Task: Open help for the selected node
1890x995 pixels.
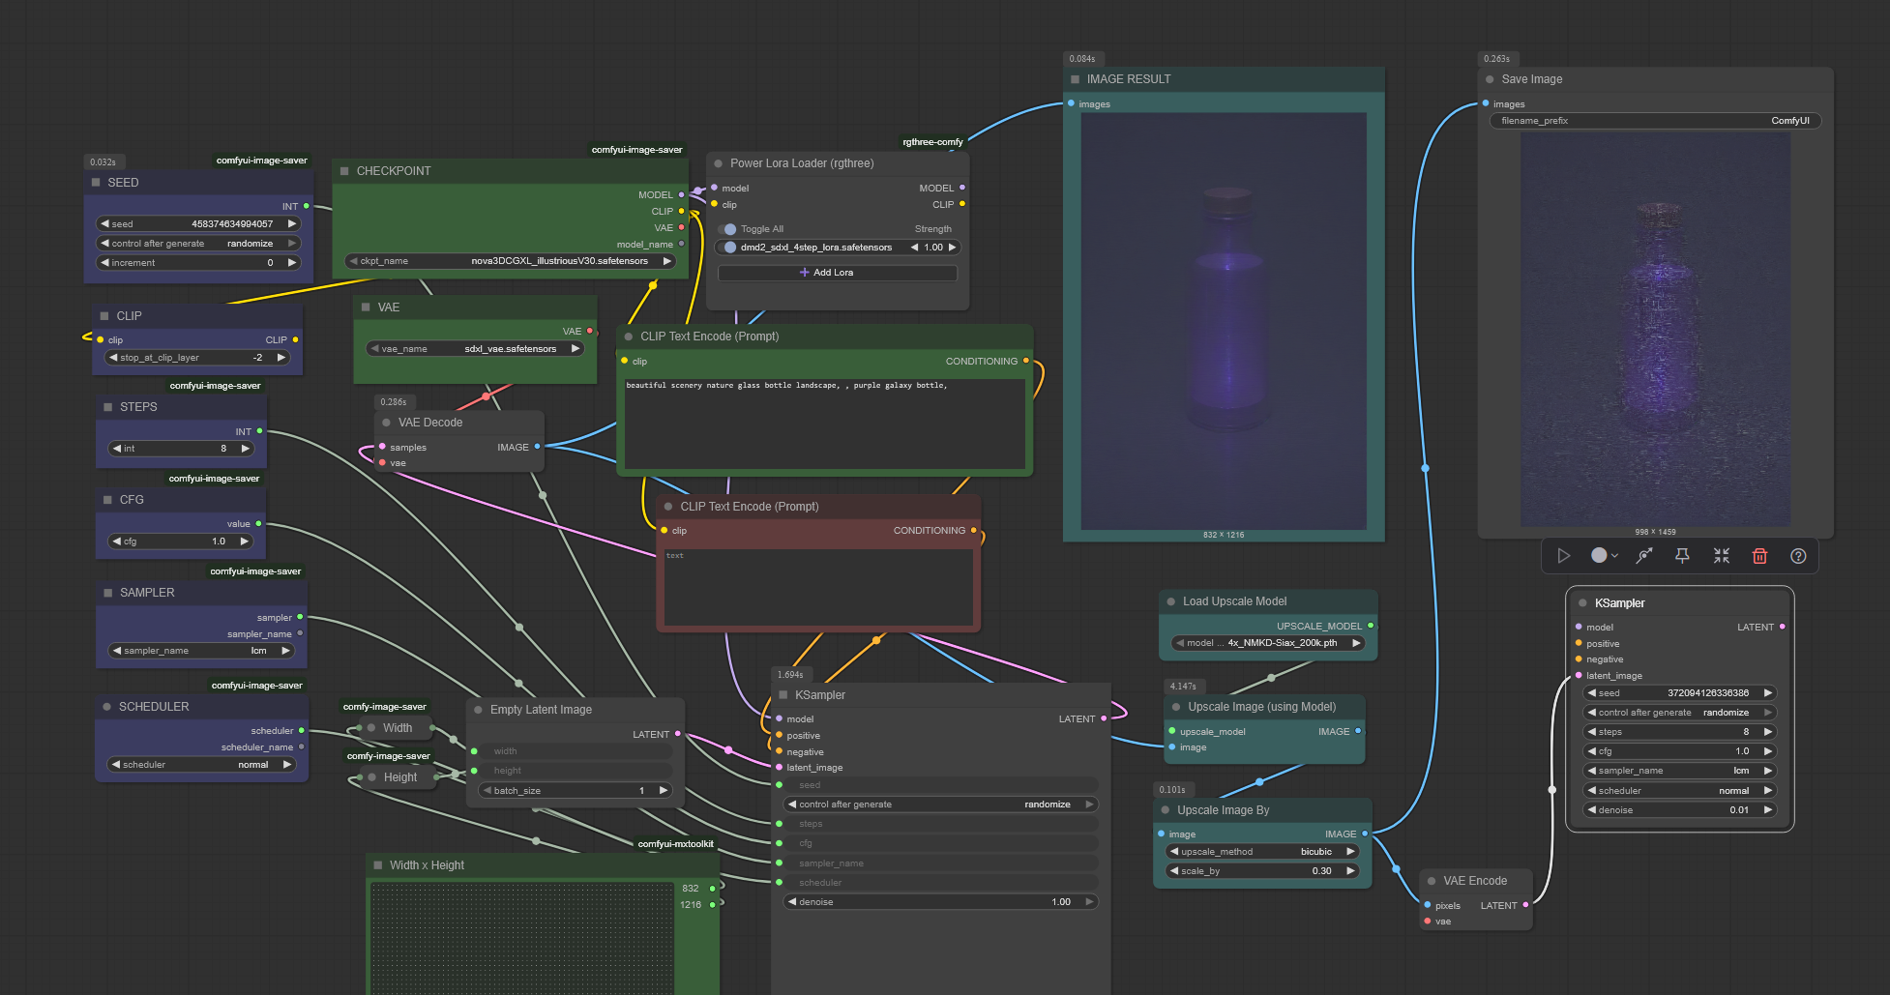Action: 1798,556
